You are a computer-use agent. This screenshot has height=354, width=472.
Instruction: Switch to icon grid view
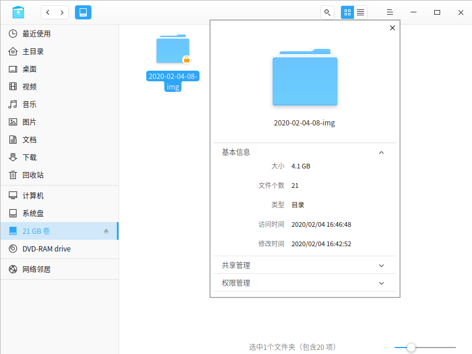pyautogui.click(x=348, y=12)
